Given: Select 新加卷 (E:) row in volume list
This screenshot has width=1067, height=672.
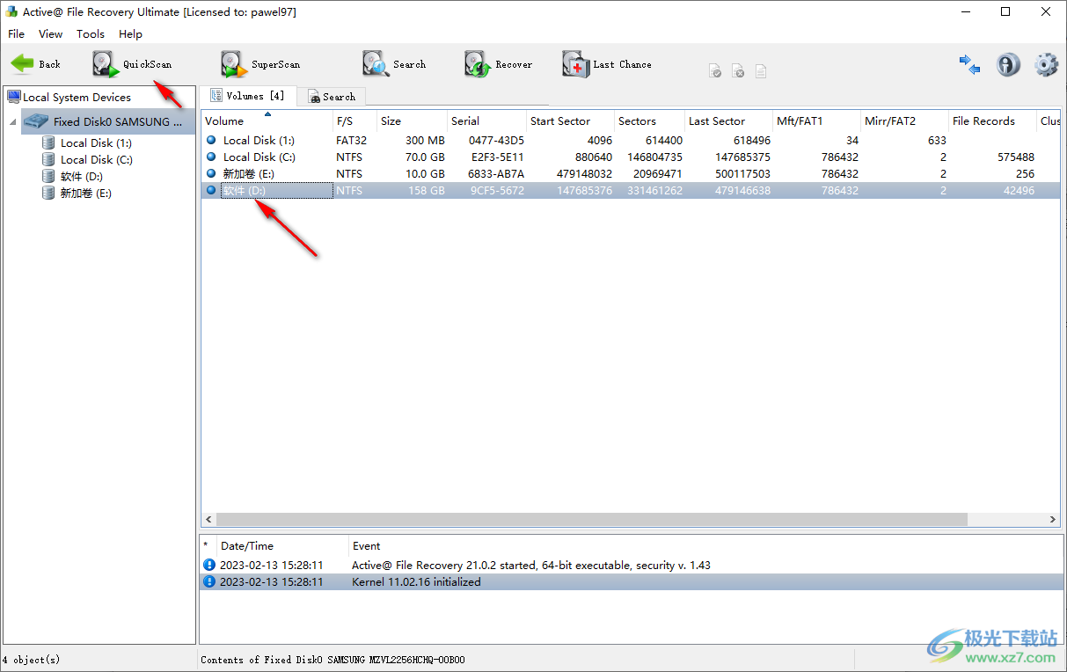Looking at the screenshot, I should click(248, 174).
